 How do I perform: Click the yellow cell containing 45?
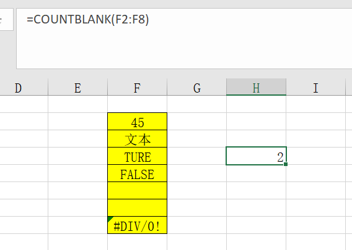pyautogui.click(x=137, y=122)
